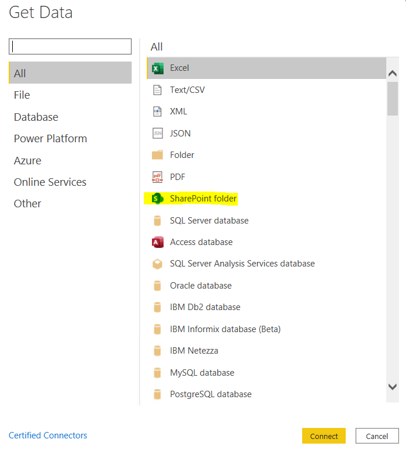The image size is (406, 450).
Task: Pick the IBM Netezza label
Action: point(194,351)
